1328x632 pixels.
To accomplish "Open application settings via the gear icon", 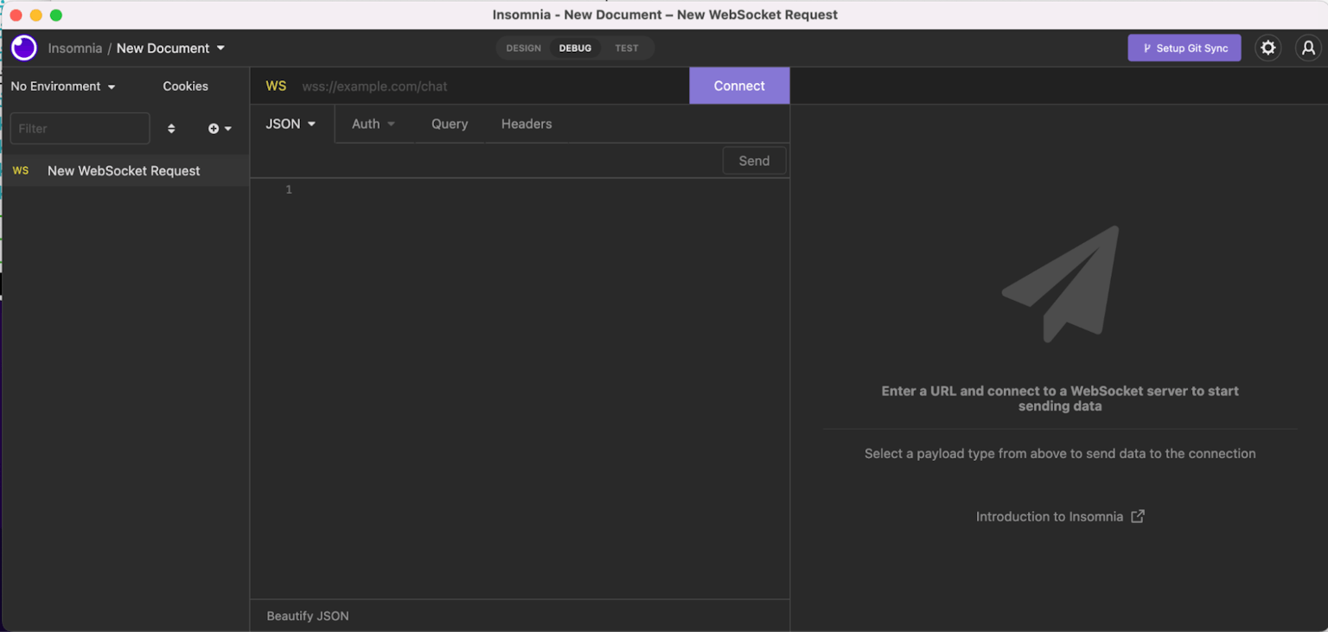I will tap(1267, 48).
